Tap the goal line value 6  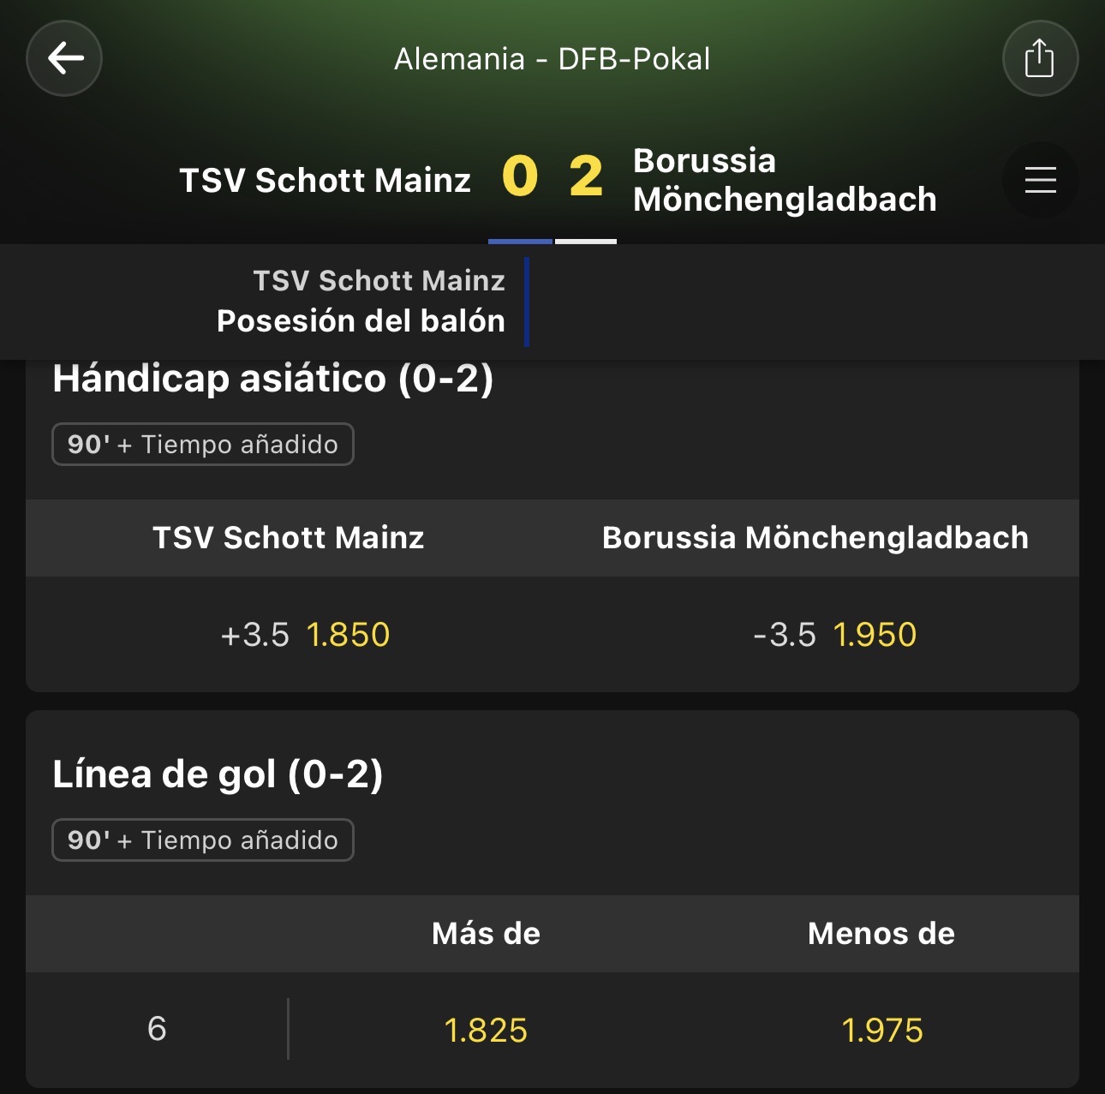coord(157,1029)
